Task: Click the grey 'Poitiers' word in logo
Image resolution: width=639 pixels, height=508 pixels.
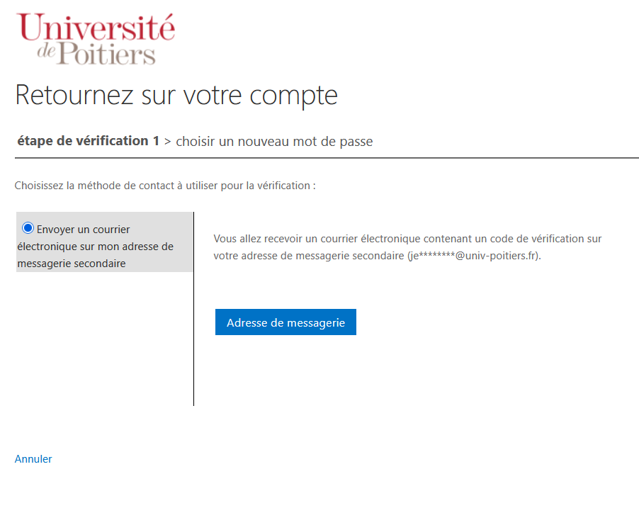Action: pyautogui.click(x=106, y=53)
